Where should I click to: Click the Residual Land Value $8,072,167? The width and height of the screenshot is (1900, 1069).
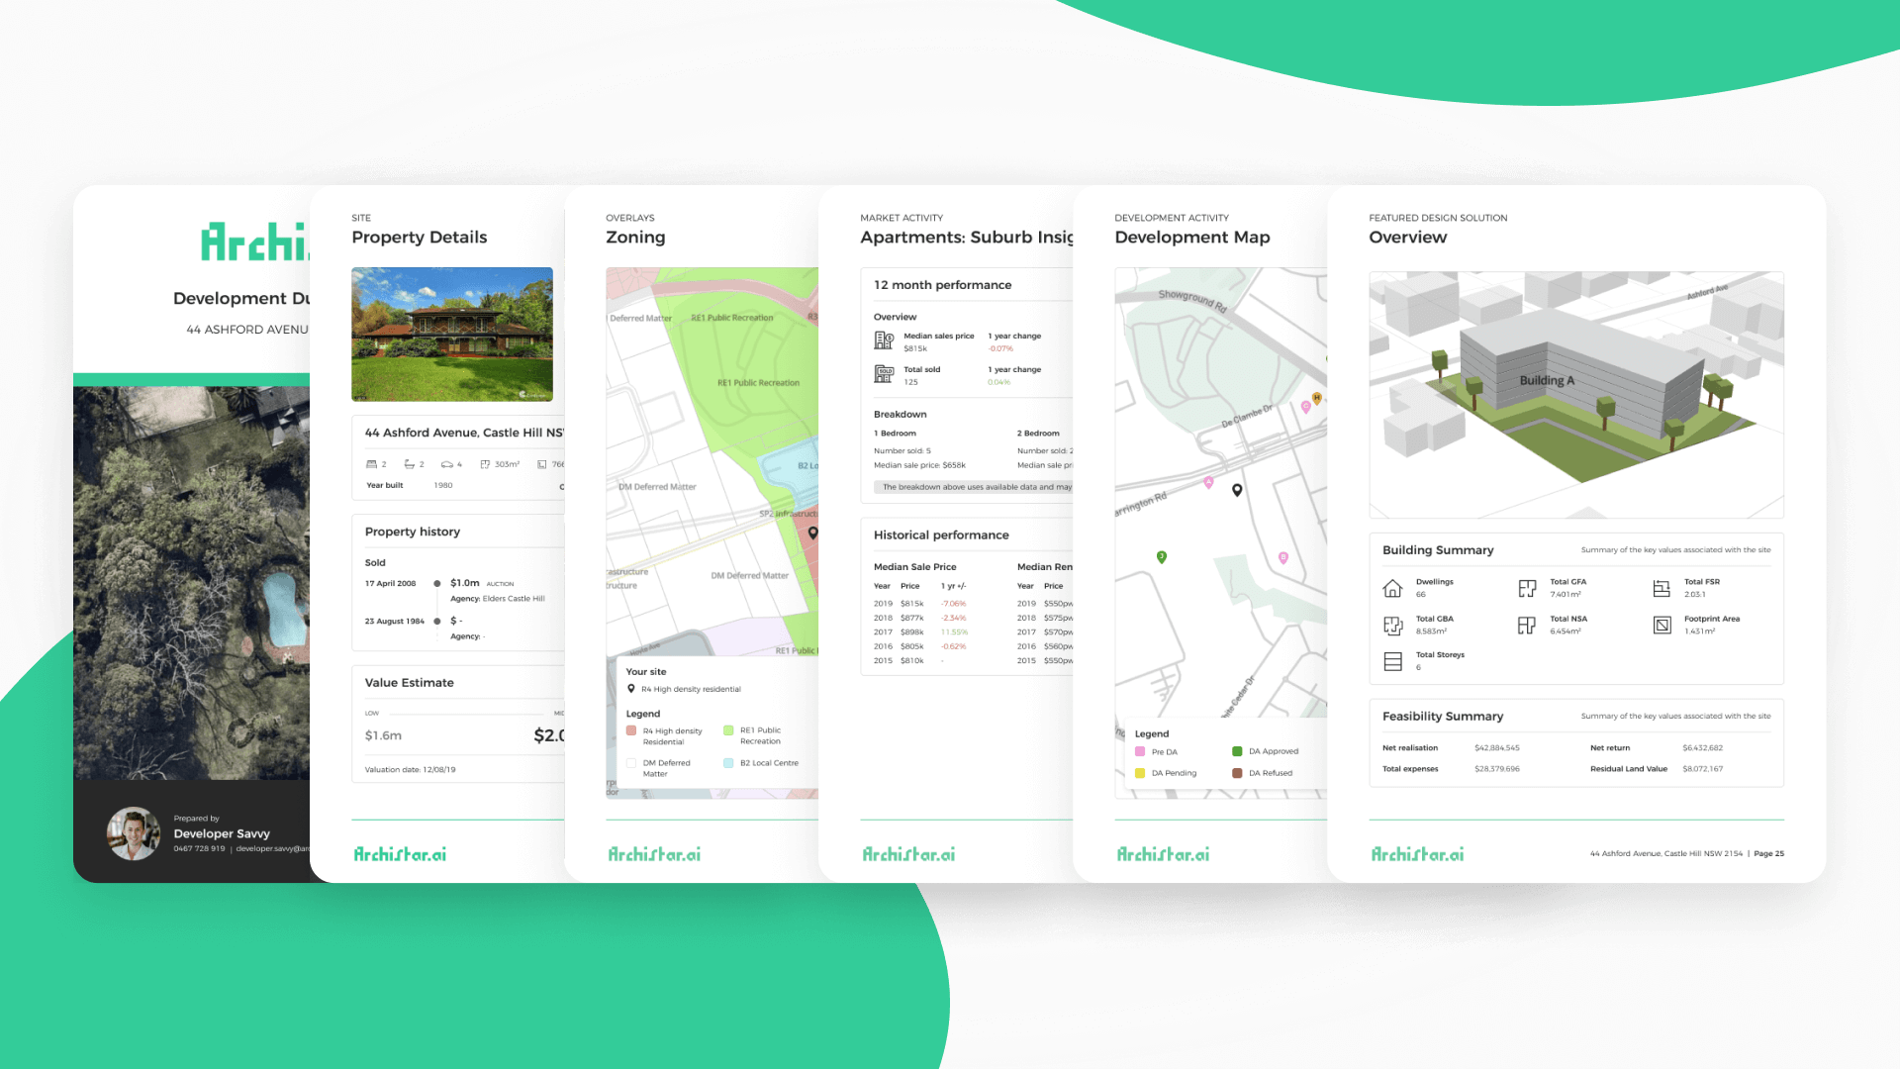1703,769
